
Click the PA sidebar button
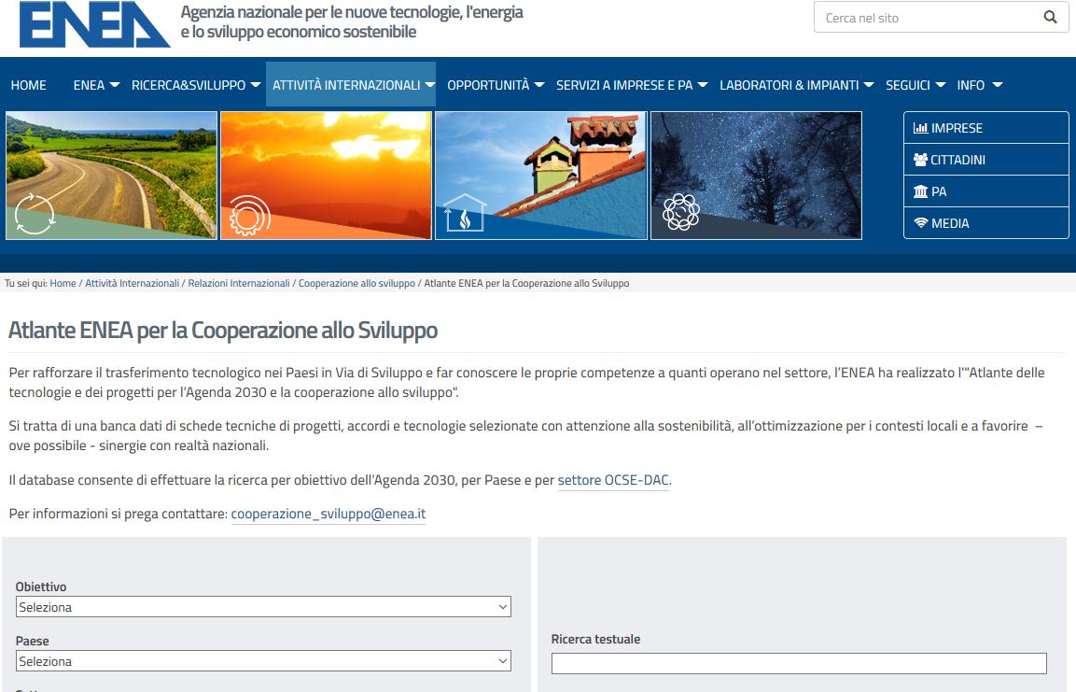click(x=986, y=191)
